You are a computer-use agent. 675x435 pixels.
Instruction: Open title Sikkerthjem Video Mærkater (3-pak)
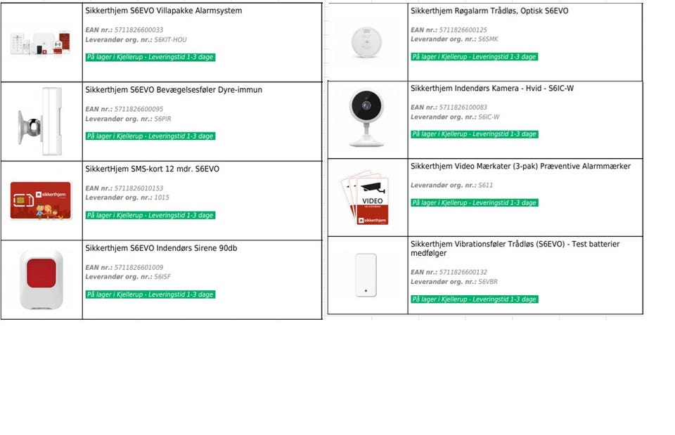pyautogui.click(x=520, y=167)
